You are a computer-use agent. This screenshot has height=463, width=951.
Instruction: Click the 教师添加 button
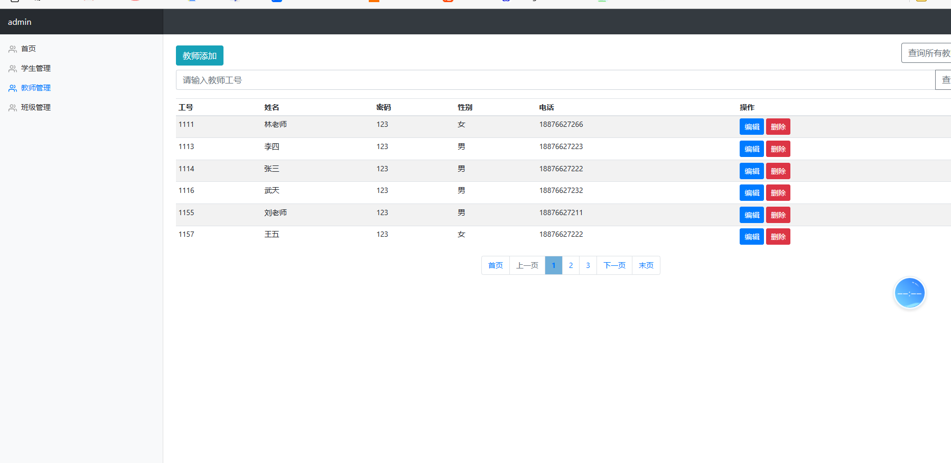[x=200, y=55]
